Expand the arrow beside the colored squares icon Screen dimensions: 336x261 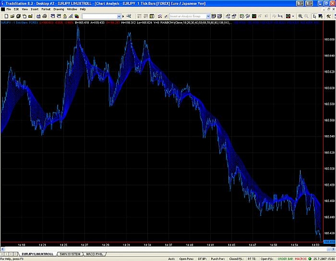point(293,16)
